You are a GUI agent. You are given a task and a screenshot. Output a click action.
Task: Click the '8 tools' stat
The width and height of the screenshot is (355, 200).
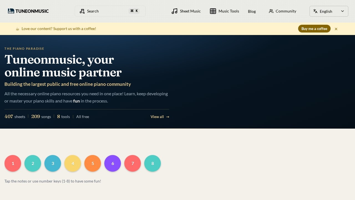64,117
